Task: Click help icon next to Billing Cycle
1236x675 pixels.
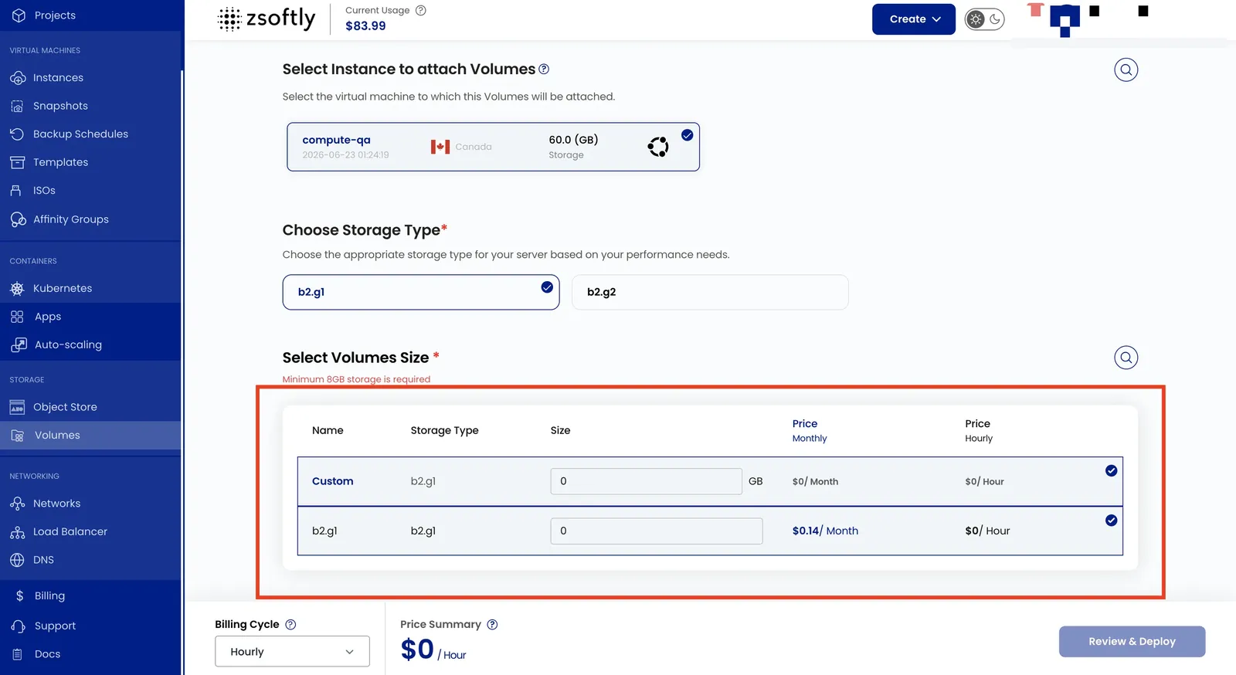Action: (x=290, y=625)
